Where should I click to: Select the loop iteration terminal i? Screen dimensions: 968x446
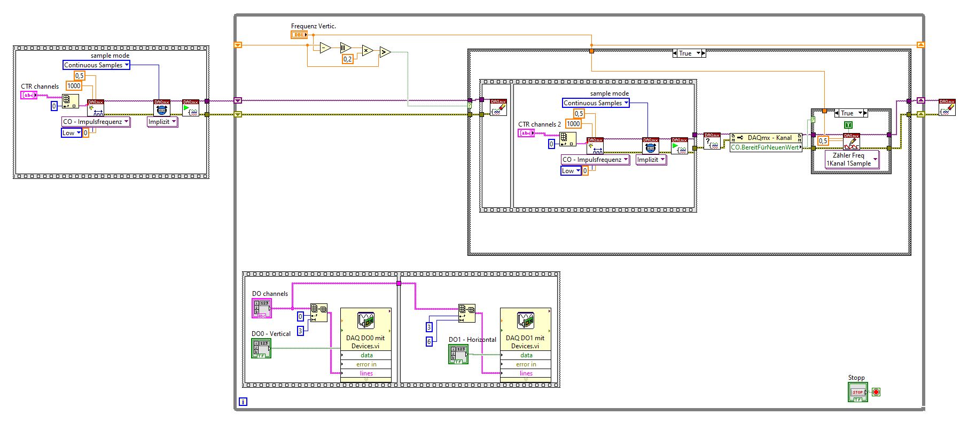(x=243, y=402)
